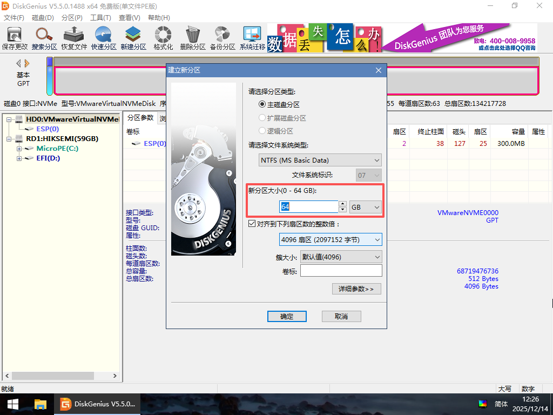Click the volume label (卷标) input field
553x415 pixels.
tap(341, 271)
